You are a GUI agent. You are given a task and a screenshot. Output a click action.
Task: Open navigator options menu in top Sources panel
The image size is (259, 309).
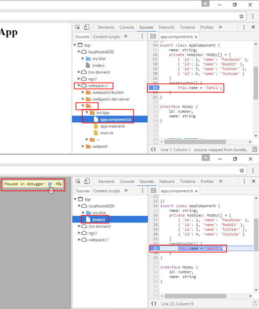tap(142, 36)
